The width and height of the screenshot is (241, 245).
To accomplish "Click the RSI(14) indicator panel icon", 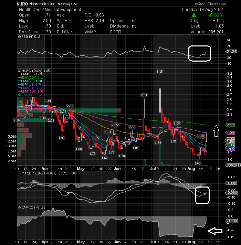I will [x=20, y=37].
